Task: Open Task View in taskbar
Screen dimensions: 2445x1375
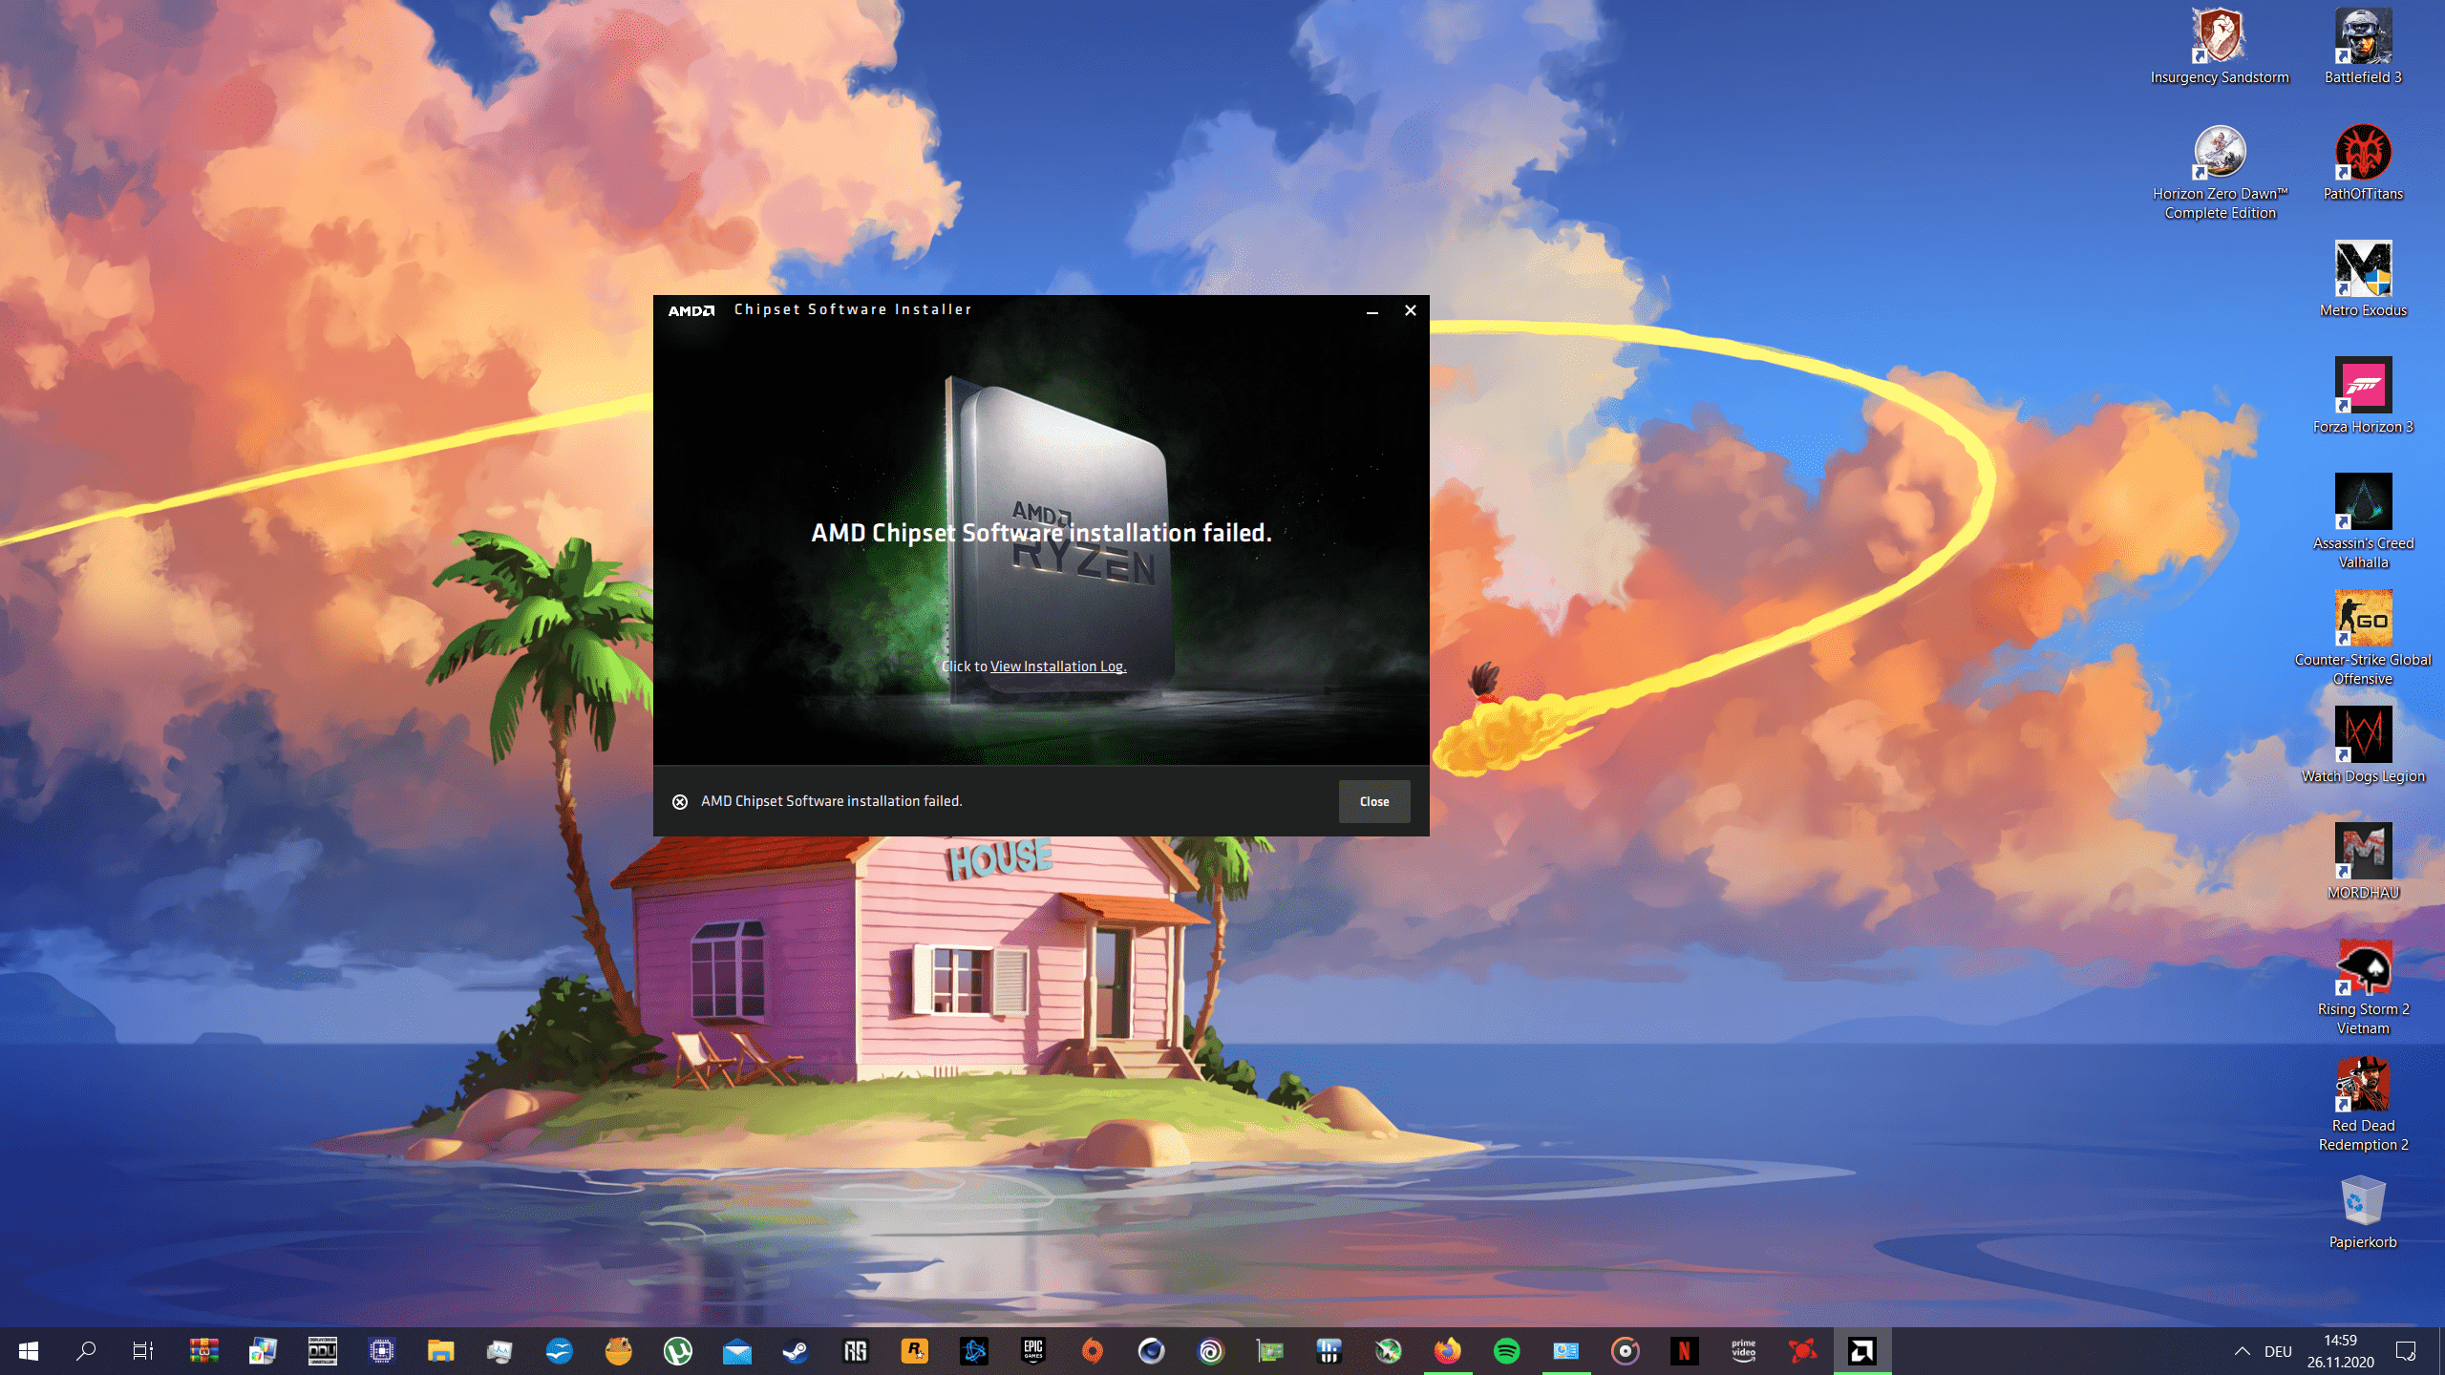Action: coord(143,1351)
